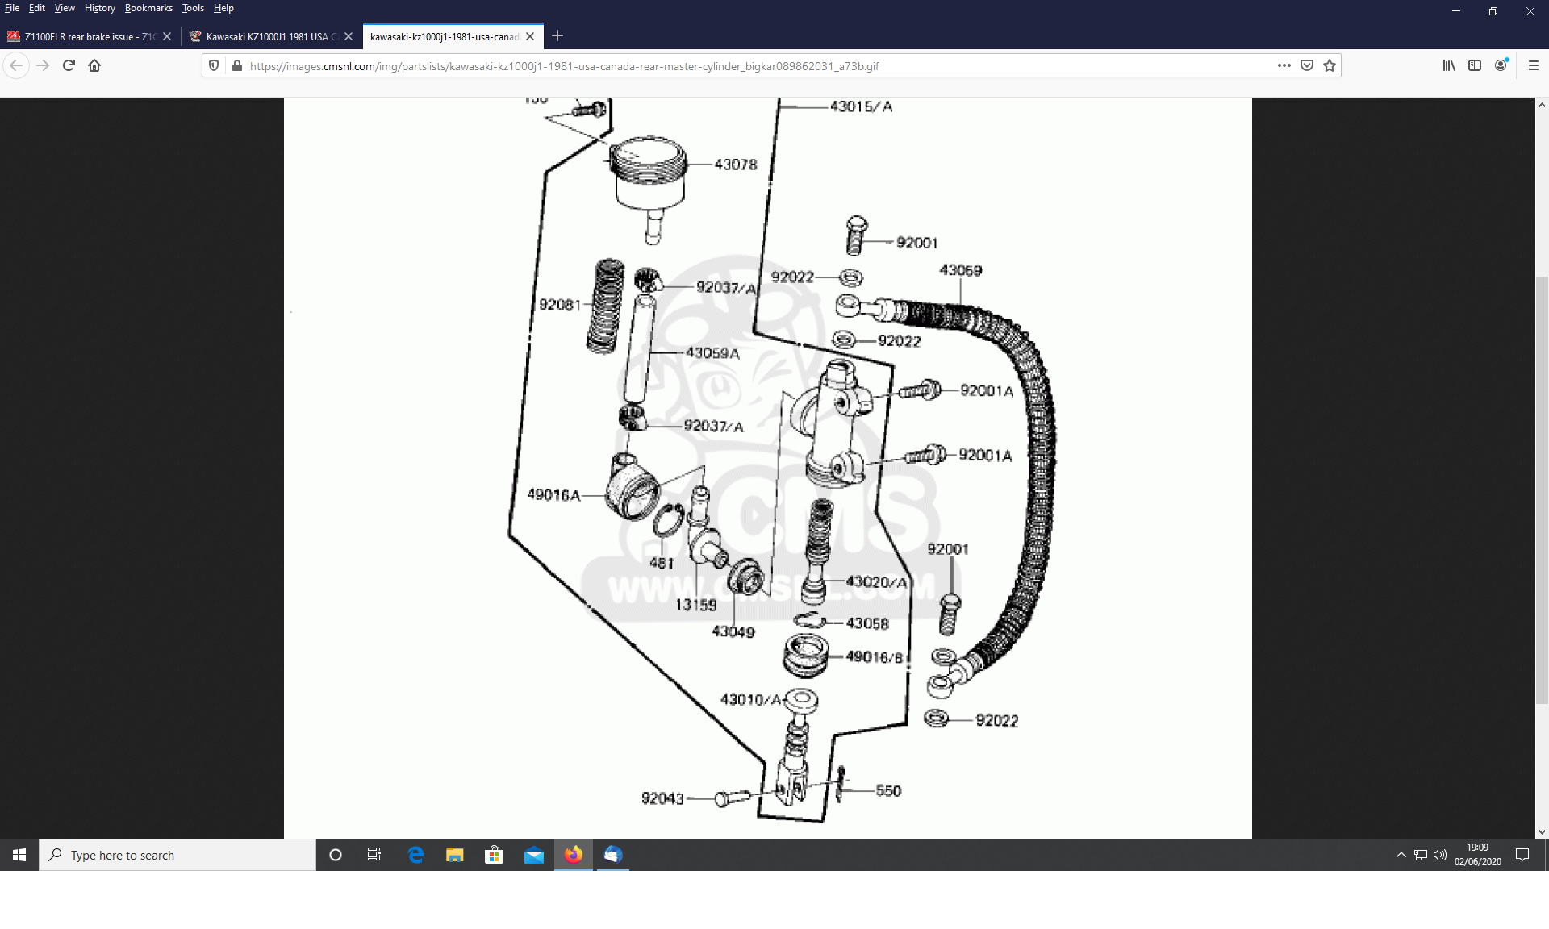The image size is (1549, 929).
Task: Reload the current page
Action: 69,65
